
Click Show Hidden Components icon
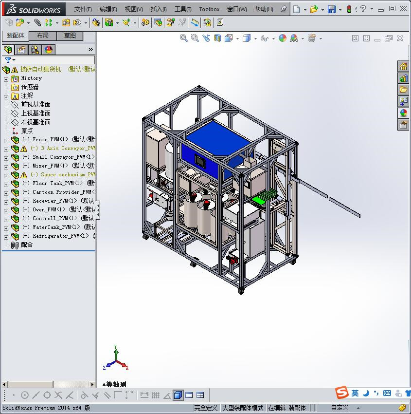coord(96,23)
